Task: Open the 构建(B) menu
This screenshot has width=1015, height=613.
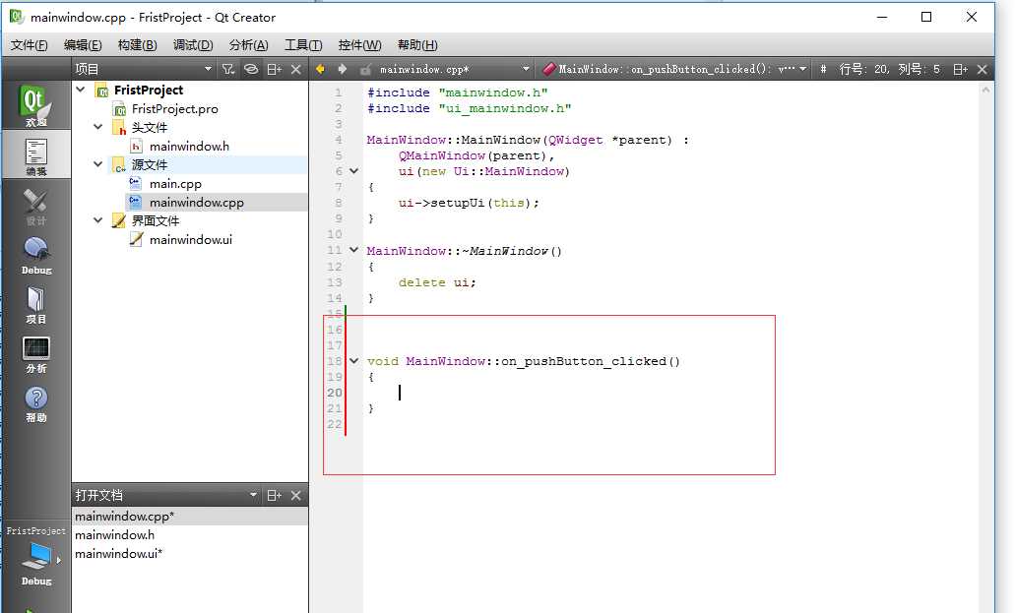Action: coord(137,44)
